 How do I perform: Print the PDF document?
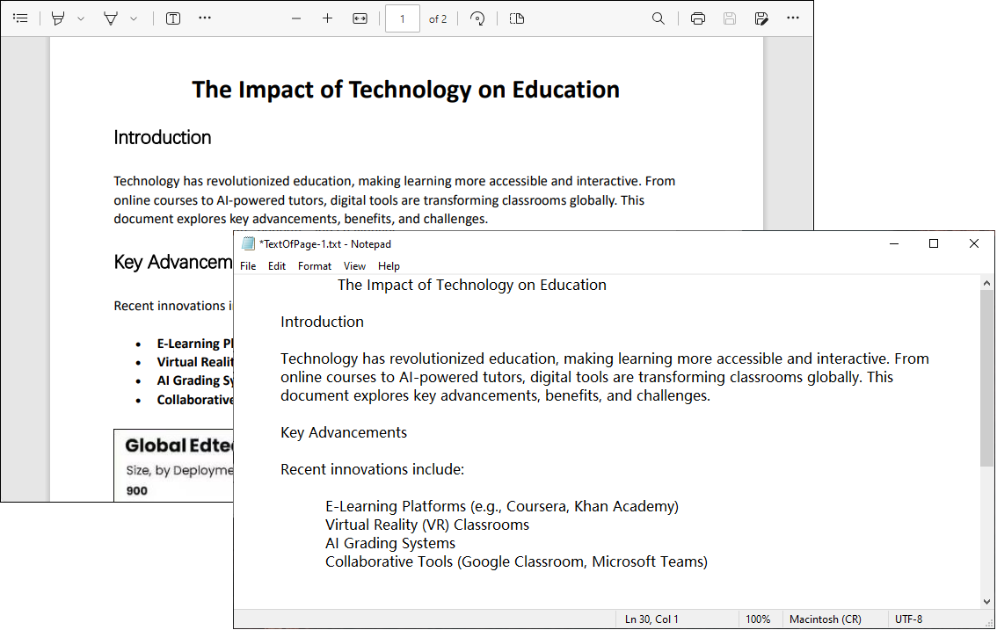pos(697,18)
